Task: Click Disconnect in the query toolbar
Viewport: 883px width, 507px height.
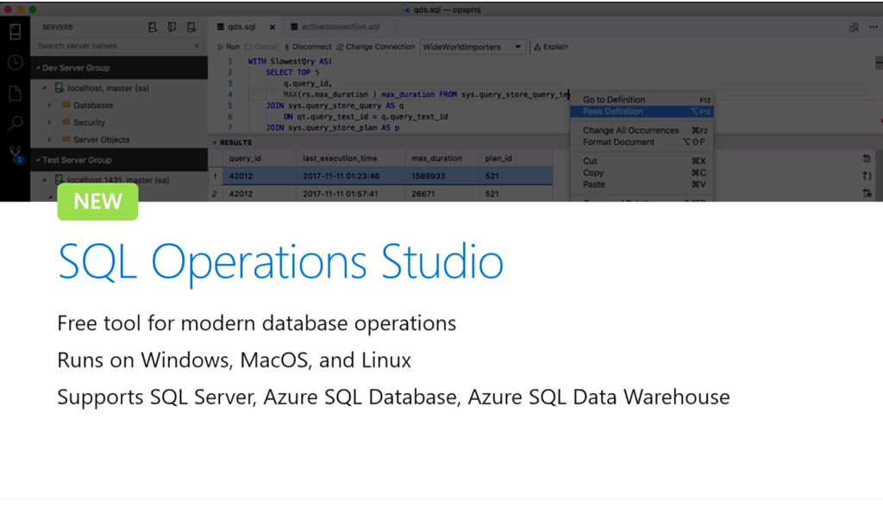Action: click(x=308, y=47)
